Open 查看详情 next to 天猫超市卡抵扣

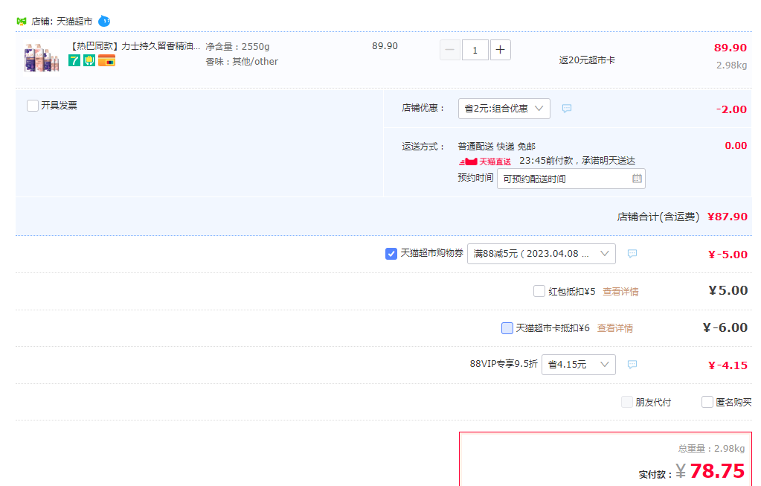(x=615, y=328)
